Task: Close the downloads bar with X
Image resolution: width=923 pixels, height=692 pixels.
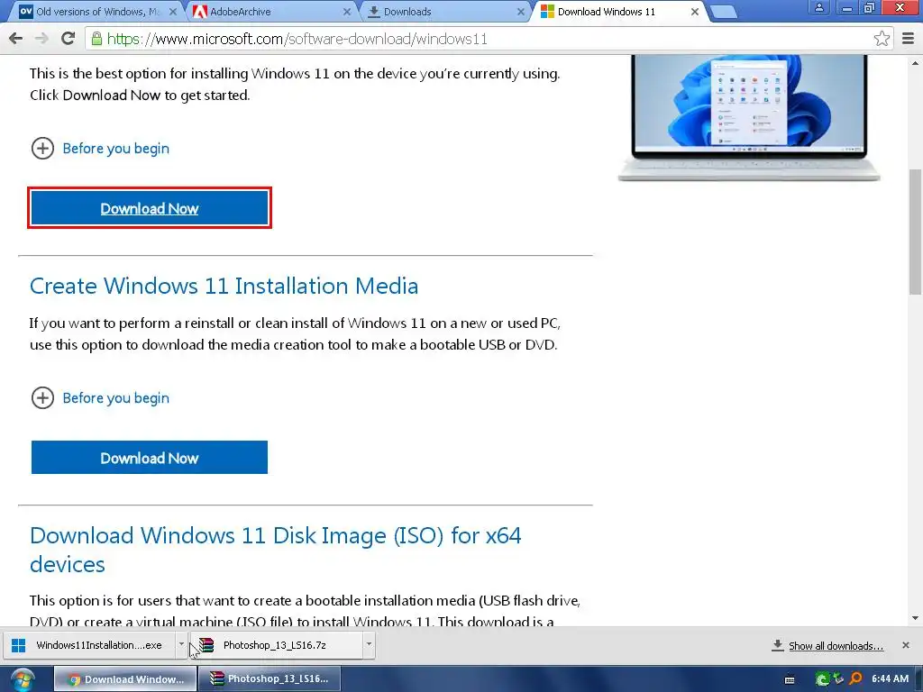Action: [905, 645]
